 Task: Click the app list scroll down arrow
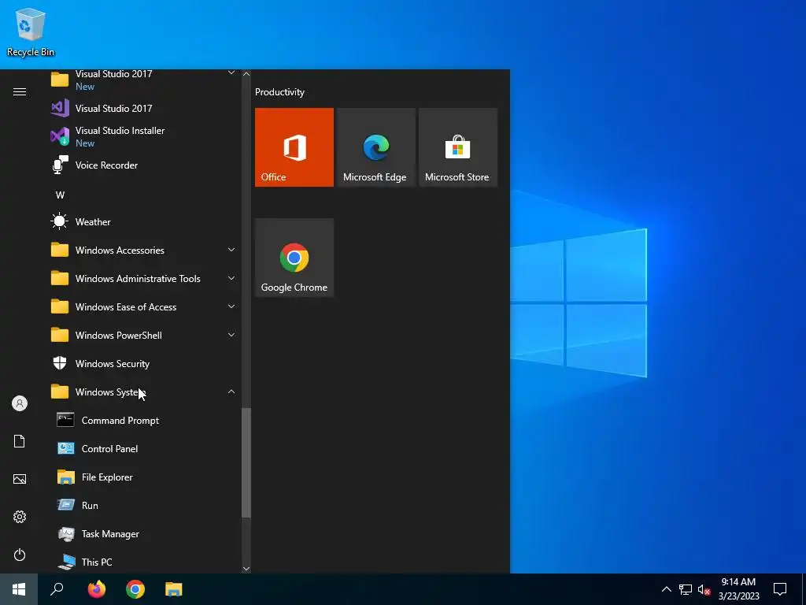point(246,569)
